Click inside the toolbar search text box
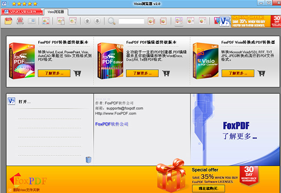Viewport: 281px width, 193px height. coord(132,21)
